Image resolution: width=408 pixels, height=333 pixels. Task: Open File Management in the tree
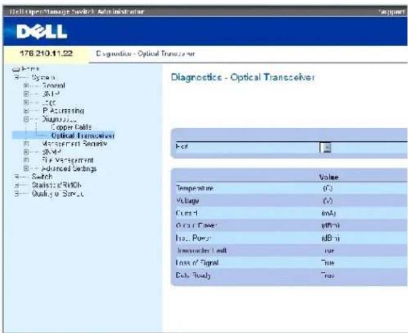pos(67,160)
